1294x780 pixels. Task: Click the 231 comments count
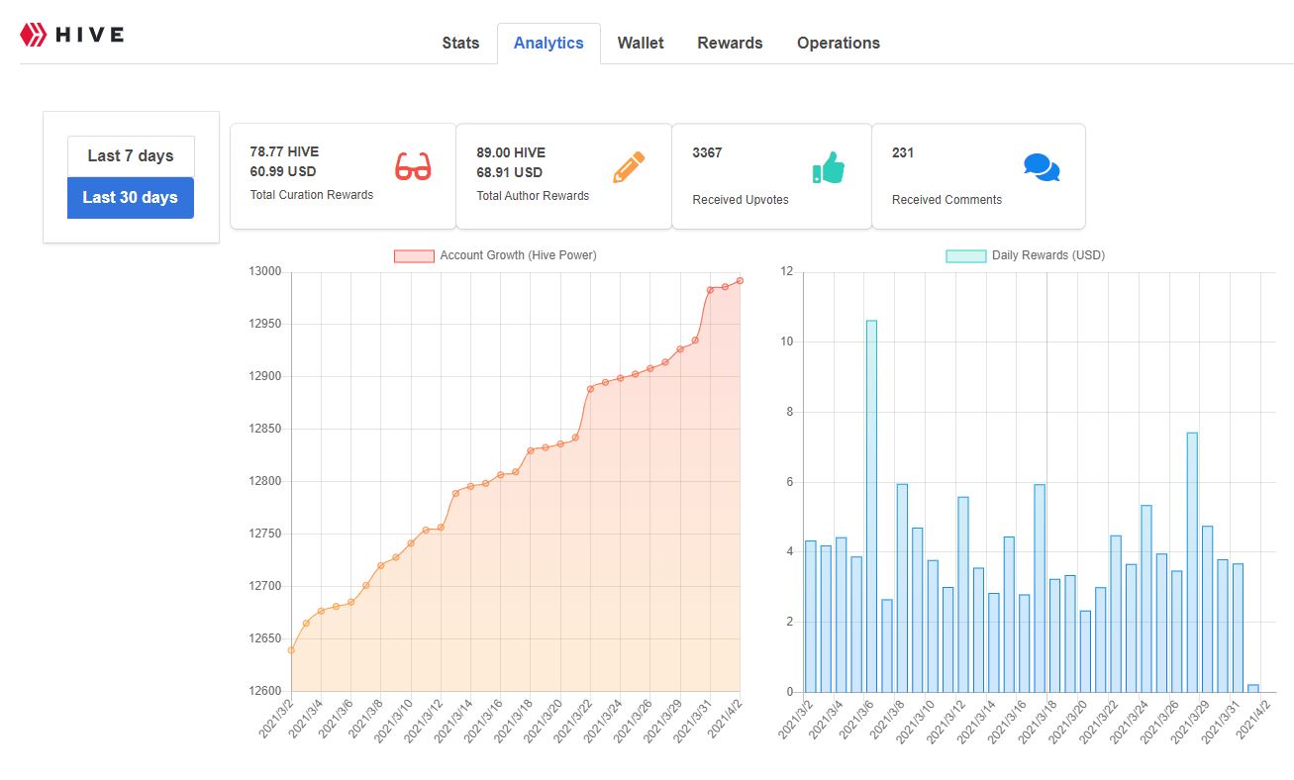(x=903, y=152)
